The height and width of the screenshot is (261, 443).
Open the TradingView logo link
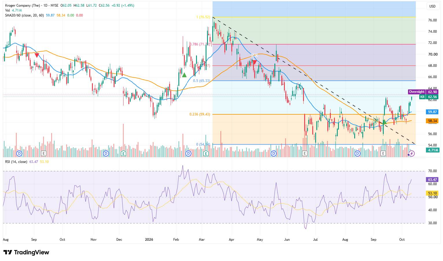[x=26, y=252]
